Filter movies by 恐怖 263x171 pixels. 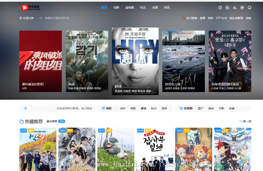[x=164, y=108]
